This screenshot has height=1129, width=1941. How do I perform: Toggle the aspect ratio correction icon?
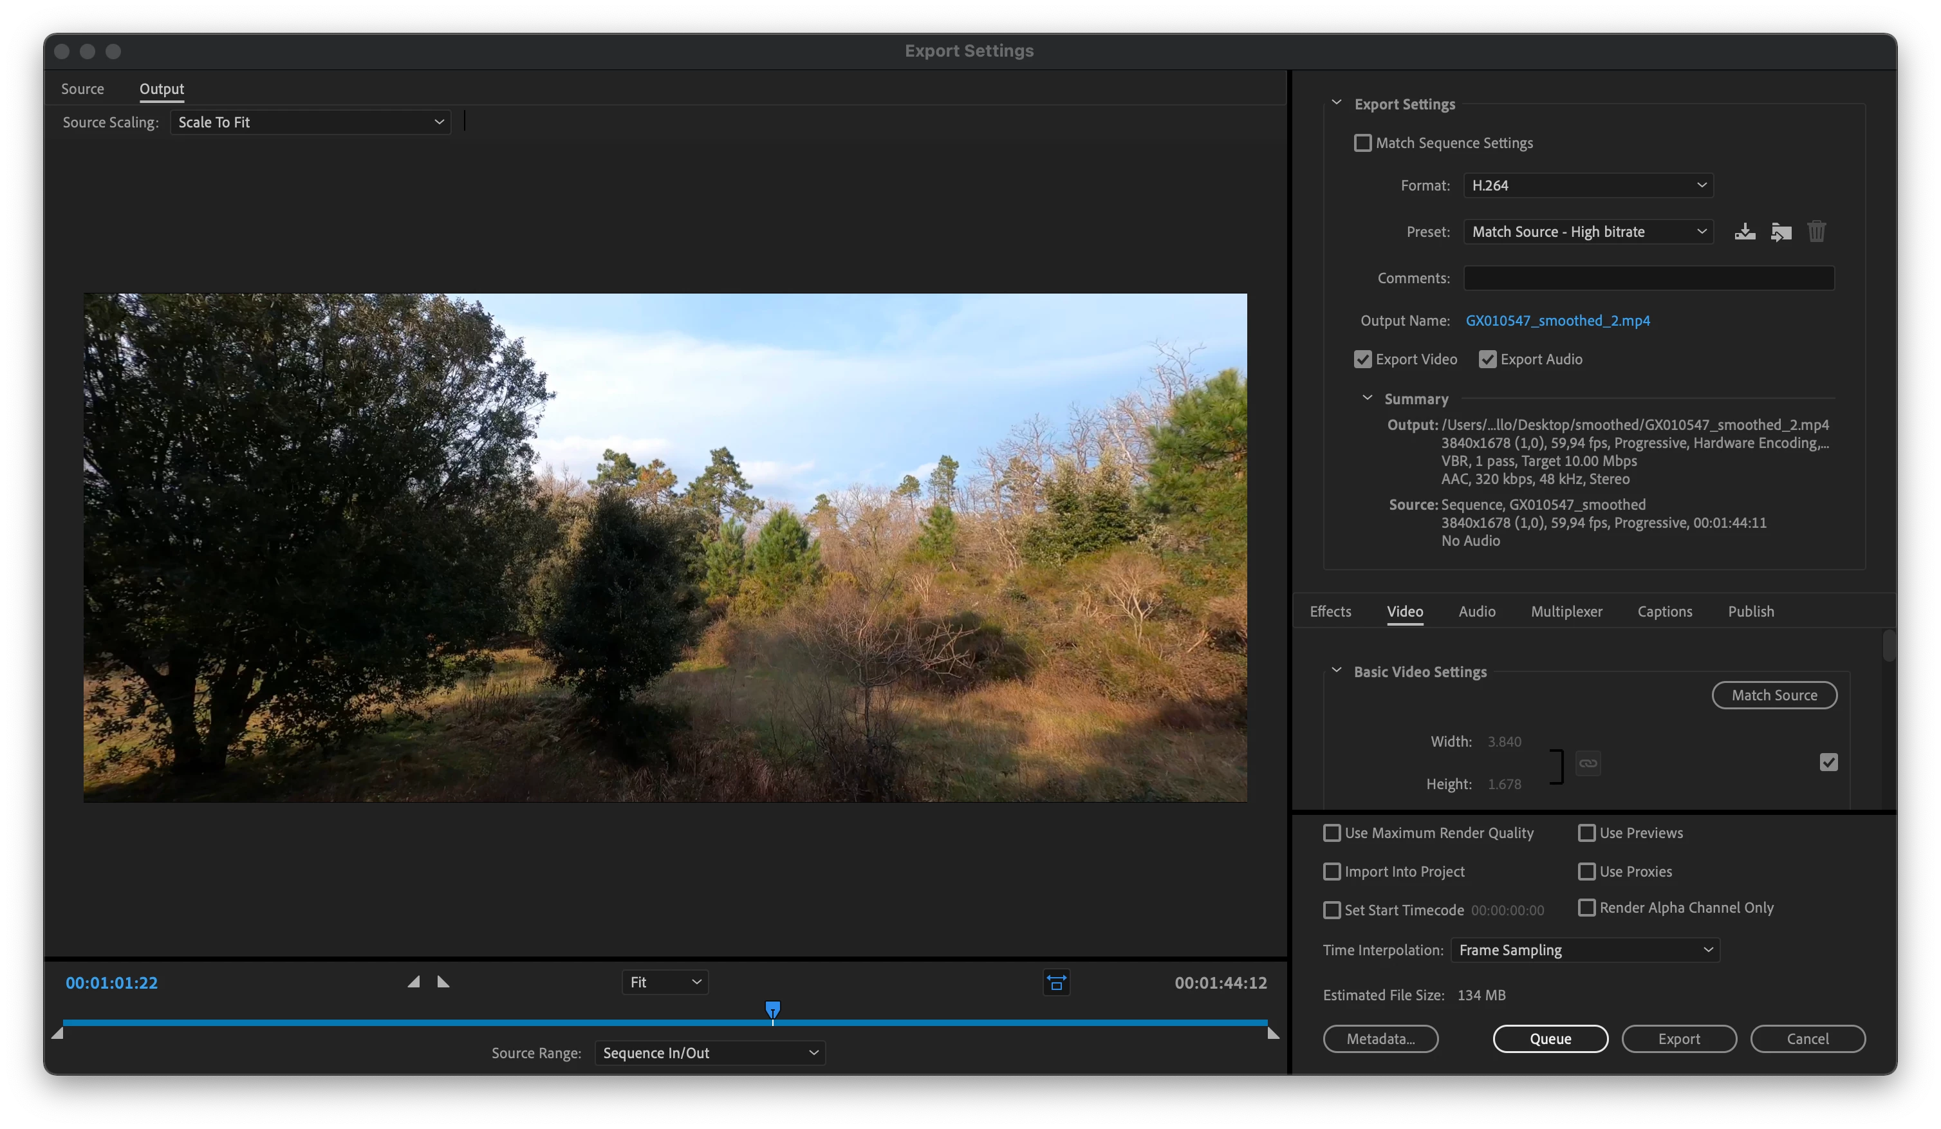coord(1056,983)
